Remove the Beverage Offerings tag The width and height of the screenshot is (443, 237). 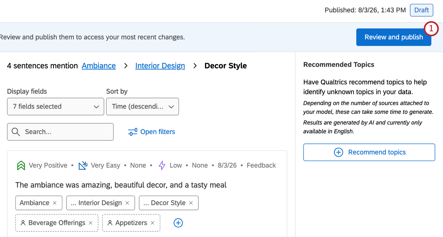[91, 223]
